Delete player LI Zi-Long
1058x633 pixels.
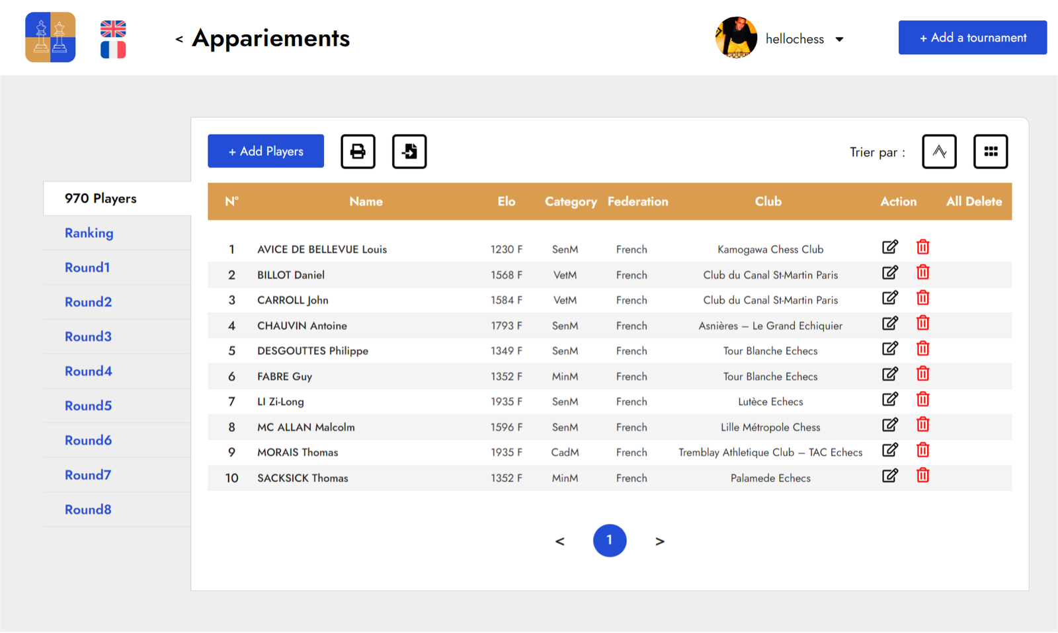[x=922, y=399]
